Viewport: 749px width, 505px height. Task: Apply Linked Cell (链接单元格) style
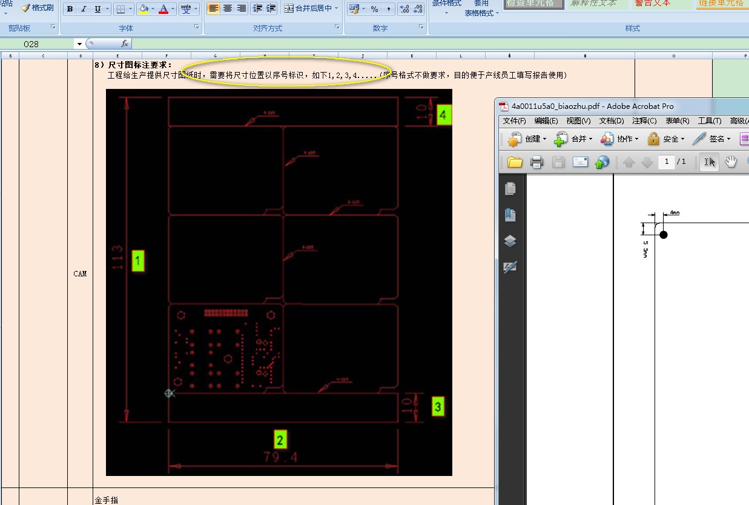(722, 4)
